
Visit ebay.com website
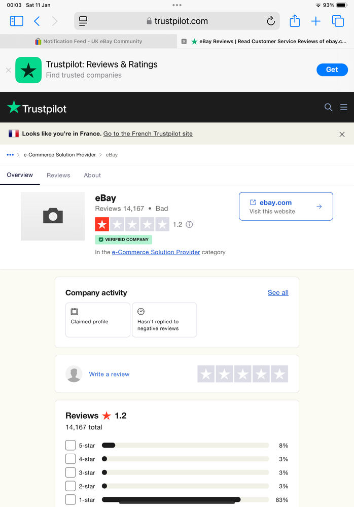pos(286,207)
